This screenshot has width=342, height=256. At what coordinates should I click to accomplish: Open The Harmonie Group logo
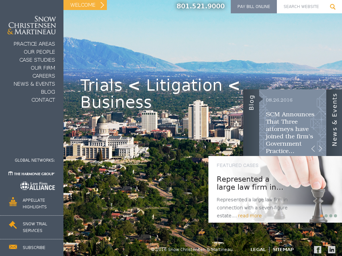coord(32,173)
